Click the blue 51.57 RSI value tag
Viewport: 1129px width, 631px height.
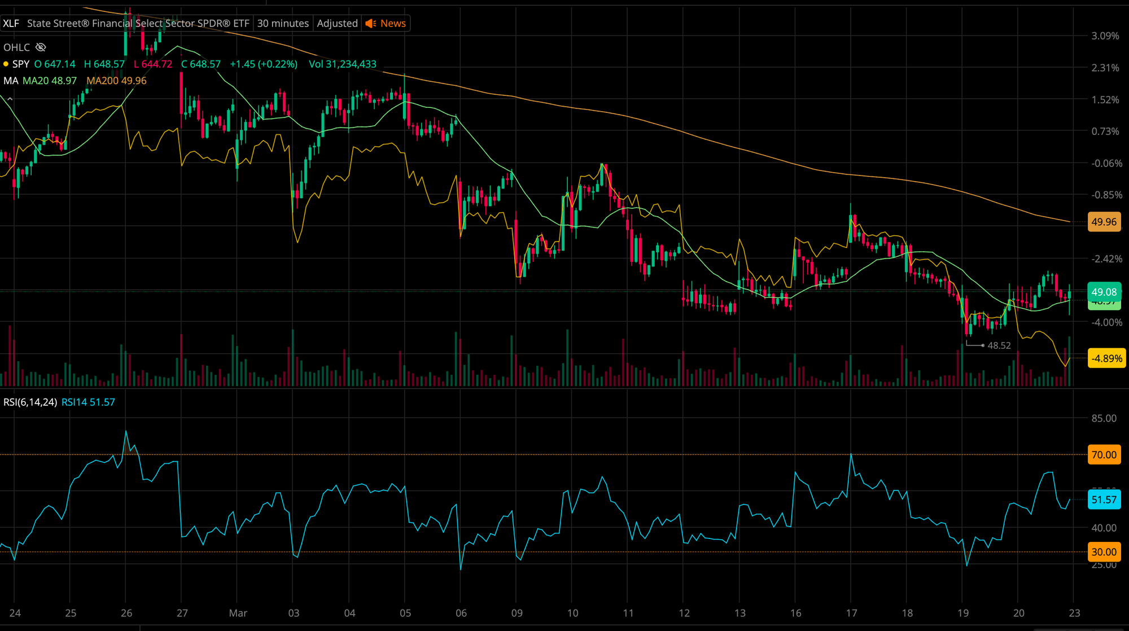[1104, 500]
